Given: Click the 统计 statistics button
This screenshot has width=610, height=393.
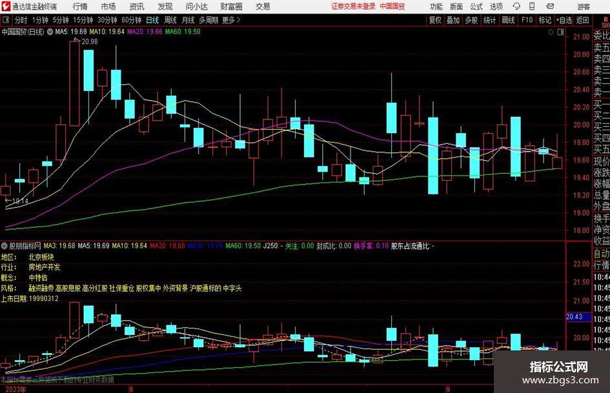Looking at the screenshot, I should click(489, 20).
